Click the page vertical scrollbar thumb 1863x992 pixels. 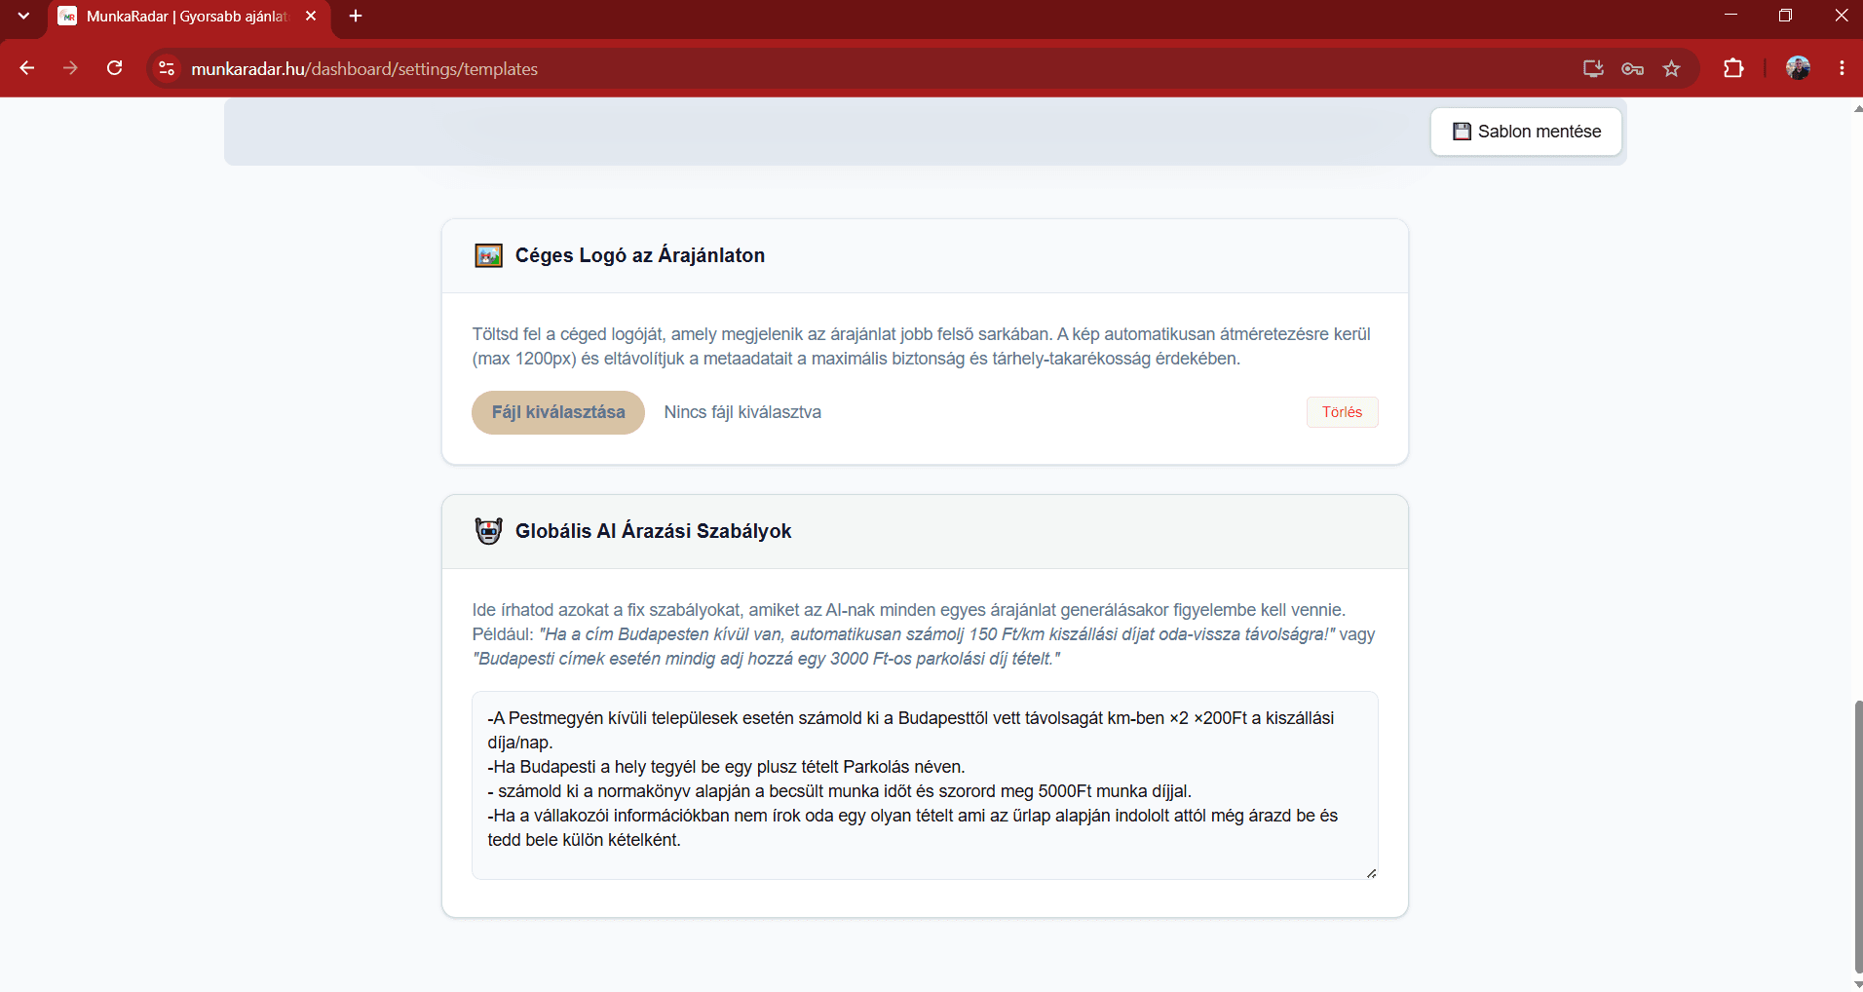(1857, 835)
